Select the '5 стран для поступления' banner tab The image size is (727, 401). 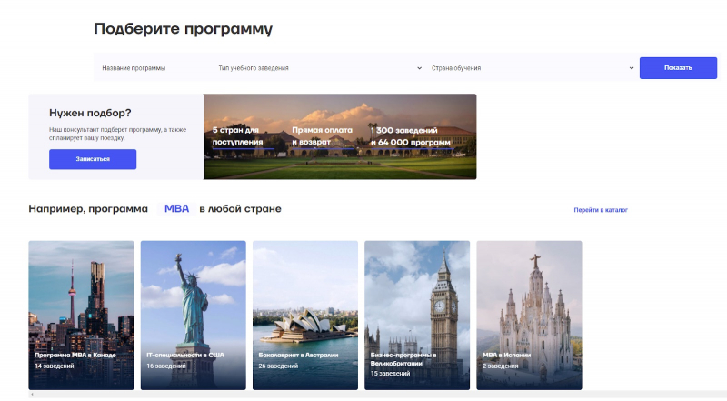pyautogui.click(x=236, y=136)
